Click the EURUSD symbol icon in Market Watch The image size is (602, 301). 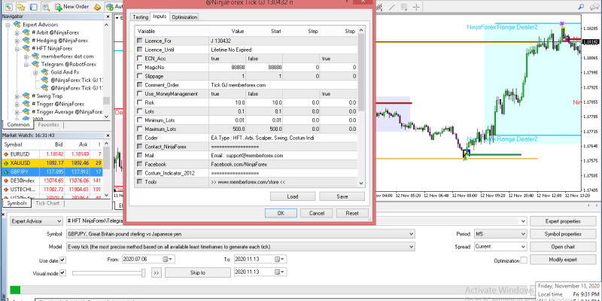(8, 152)
